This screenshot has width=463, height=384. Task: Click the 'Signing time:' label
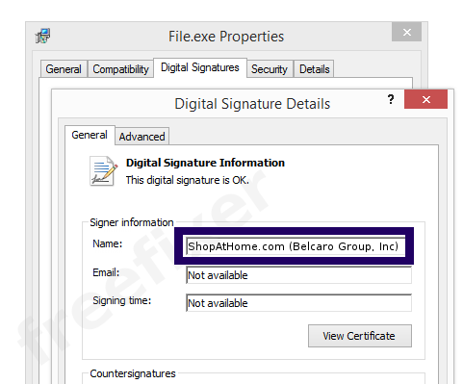click(x=122, y=300)
